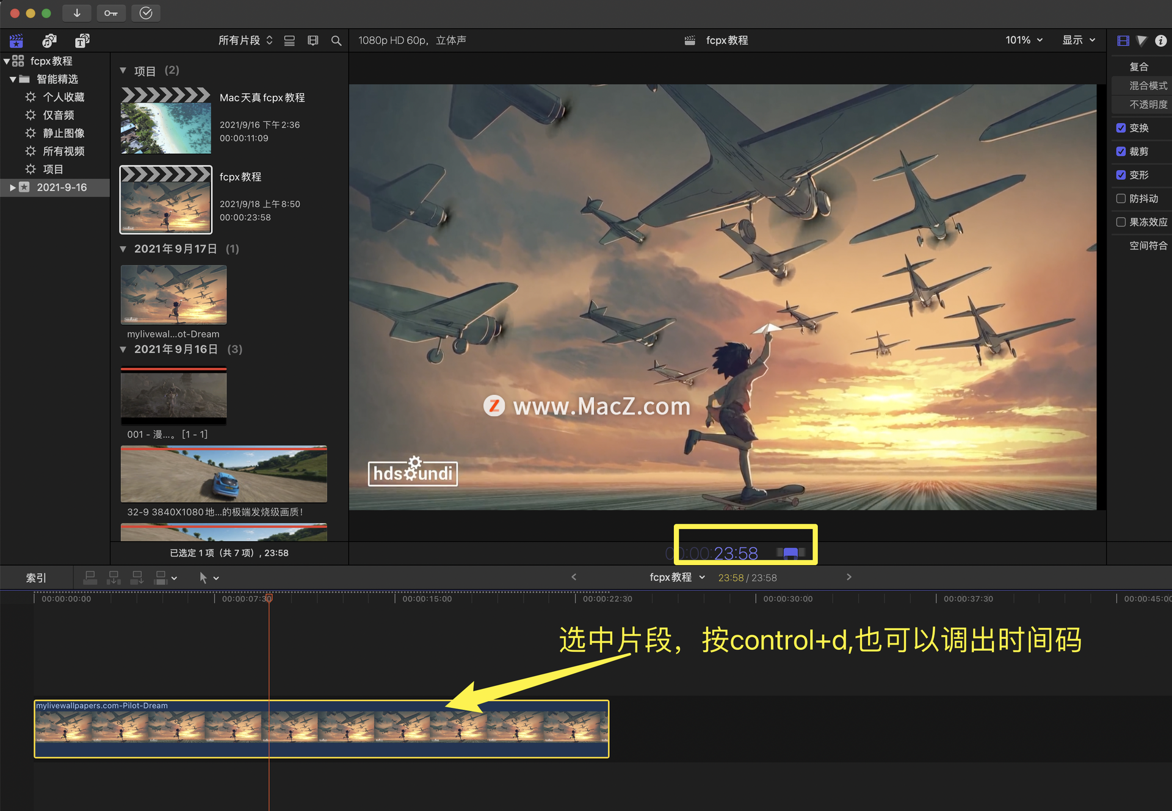Go forward in timeline history arrow
This screenshot has width=1172, height=811.
click(x=848, y=577)
